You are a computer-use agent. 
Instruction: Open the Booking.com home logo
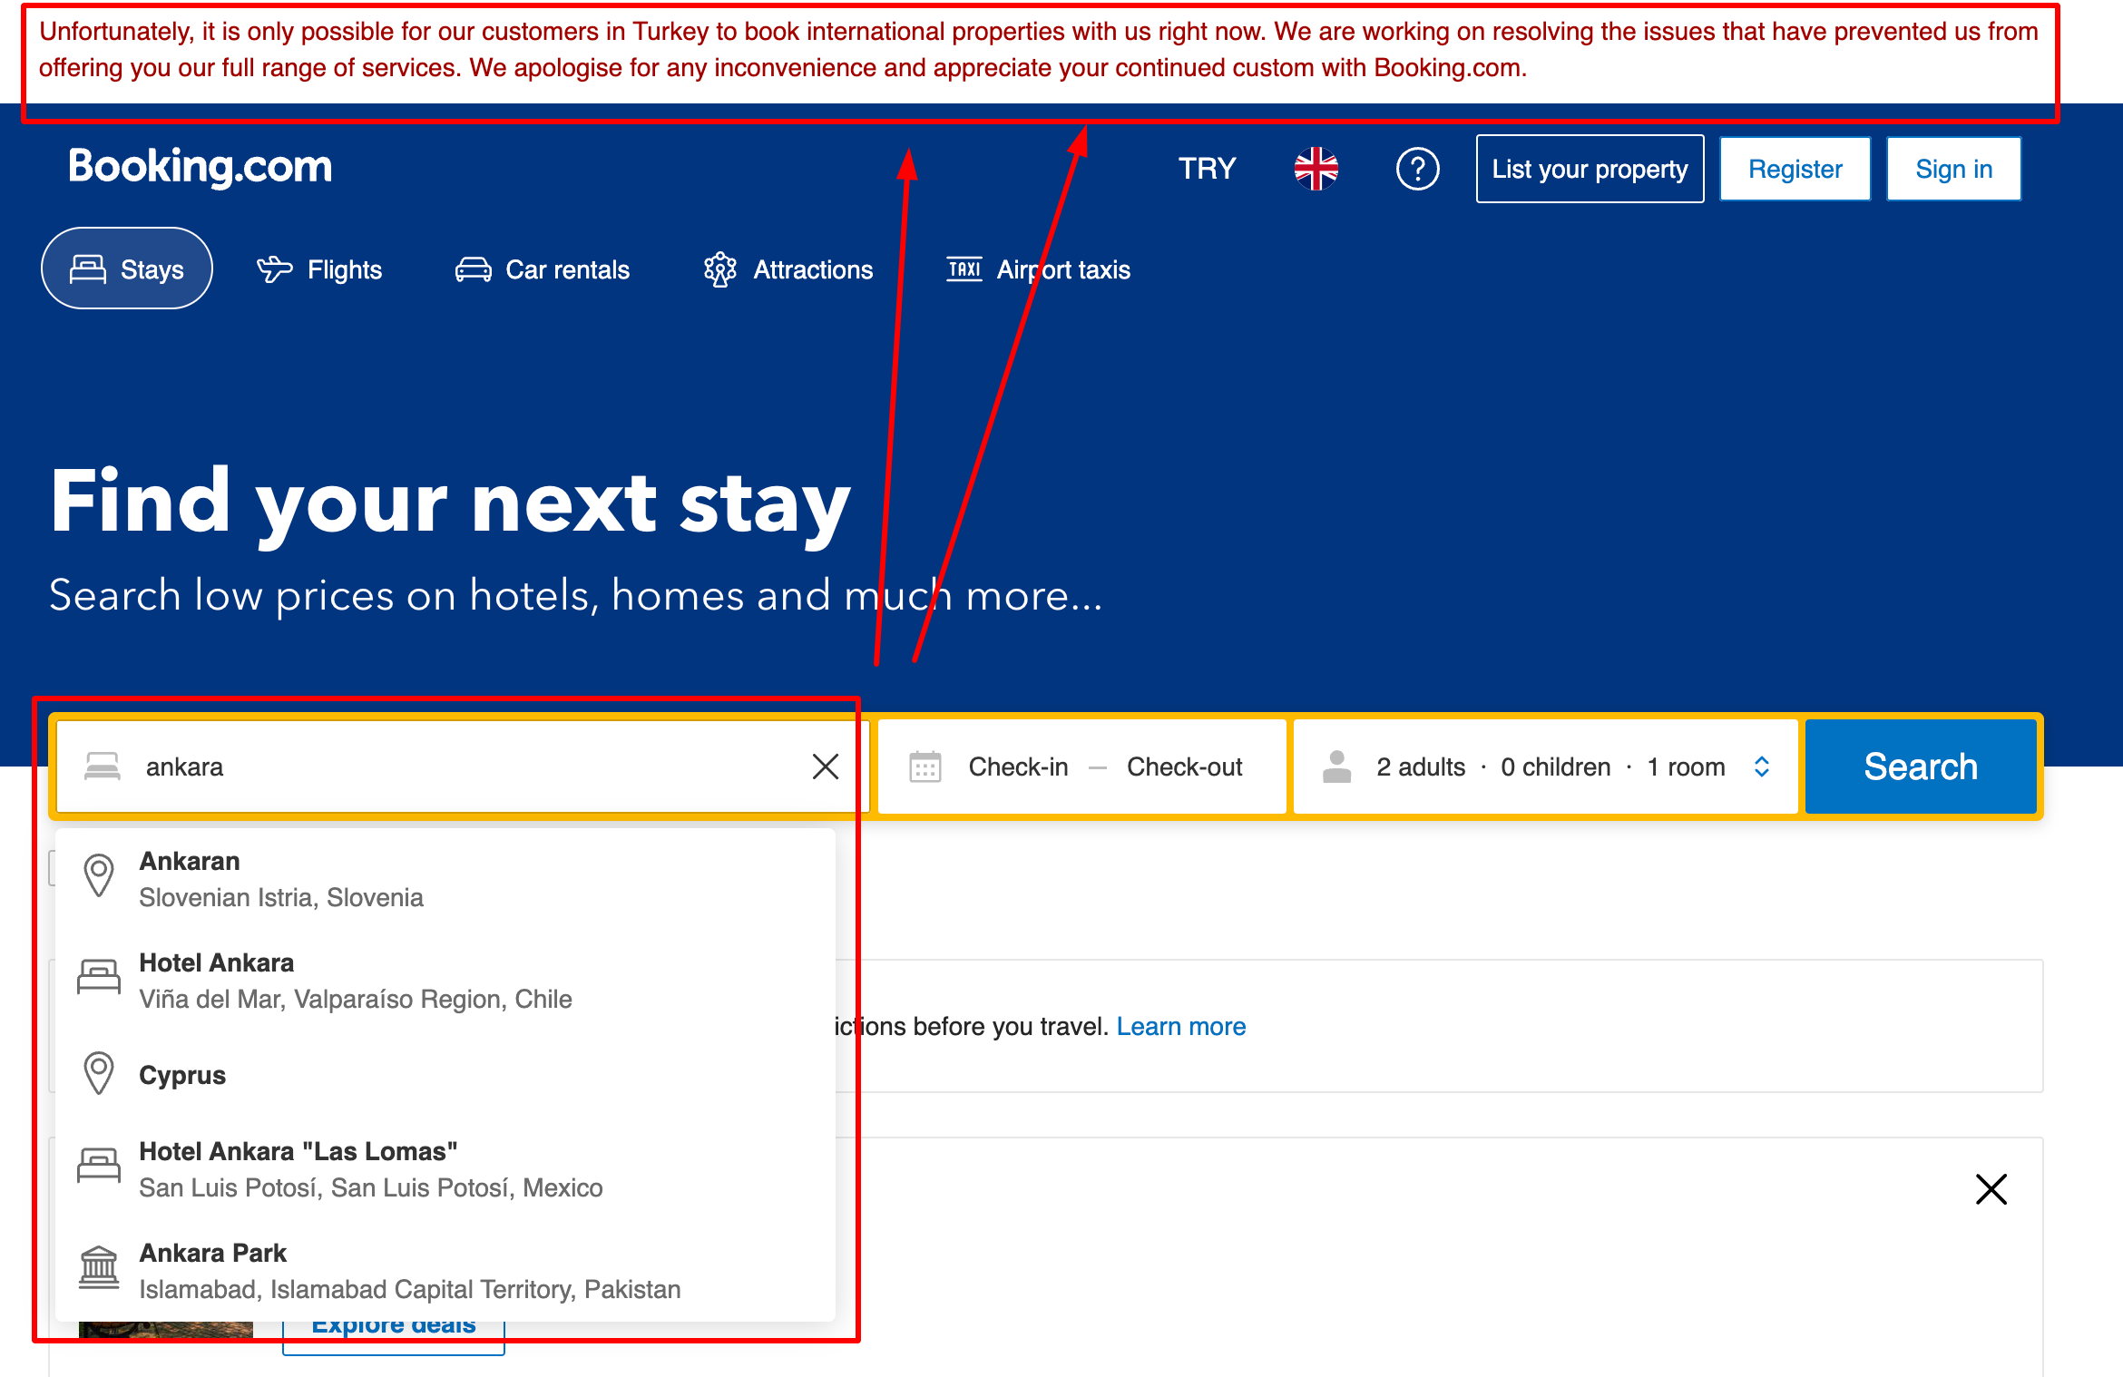tap(200, 167)
